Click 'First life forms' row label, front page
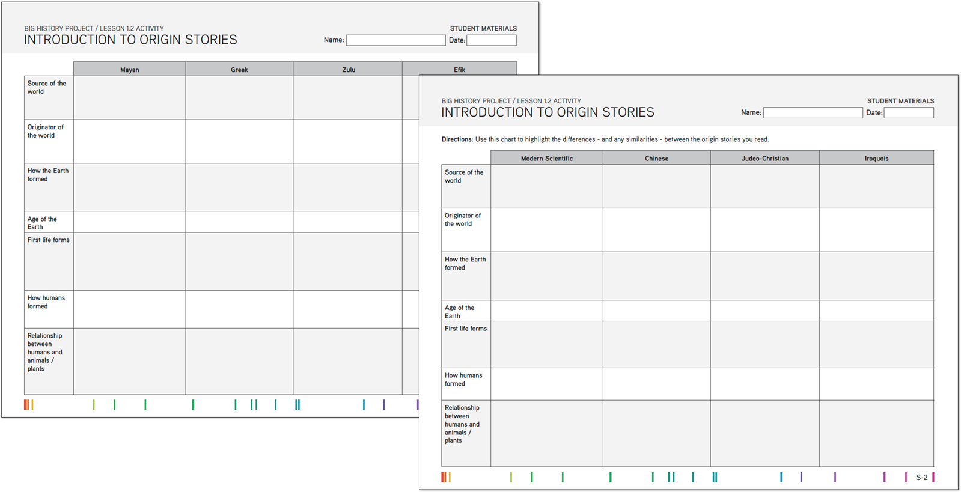This screenshot has height=492, width=961. (x=466, y=329)
